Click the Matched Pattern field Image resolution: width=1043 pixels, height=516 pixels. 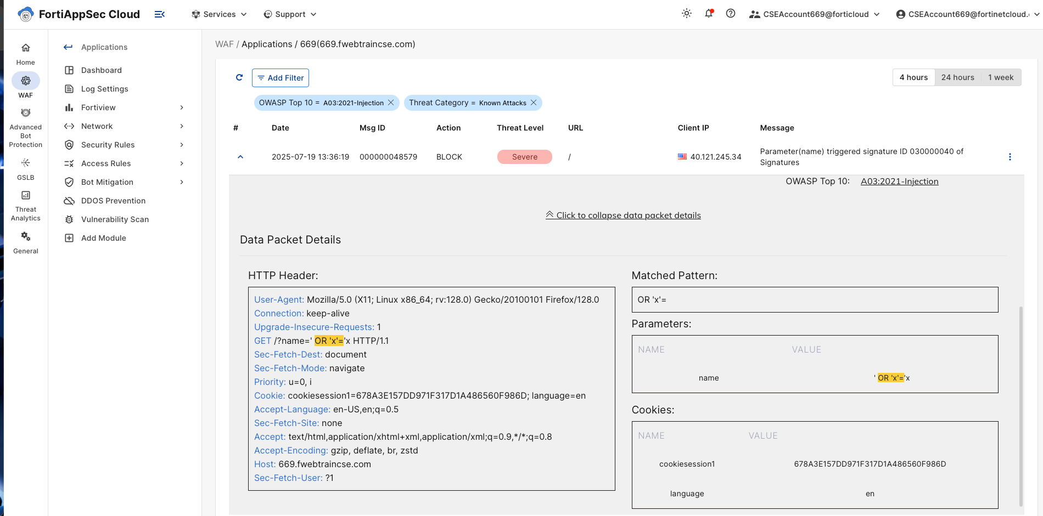815,300
